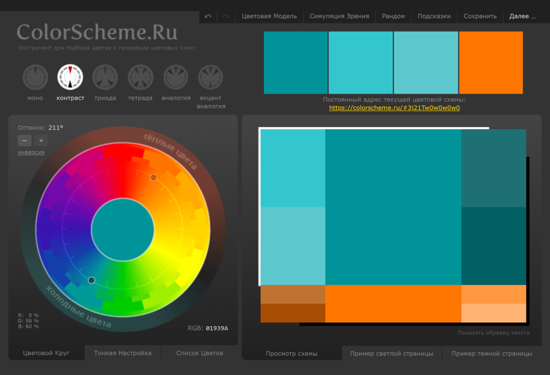The width and height of the screenshot is (550, 375).
Task: Choose the тетрада scheme icon
Action: point(140,77)
